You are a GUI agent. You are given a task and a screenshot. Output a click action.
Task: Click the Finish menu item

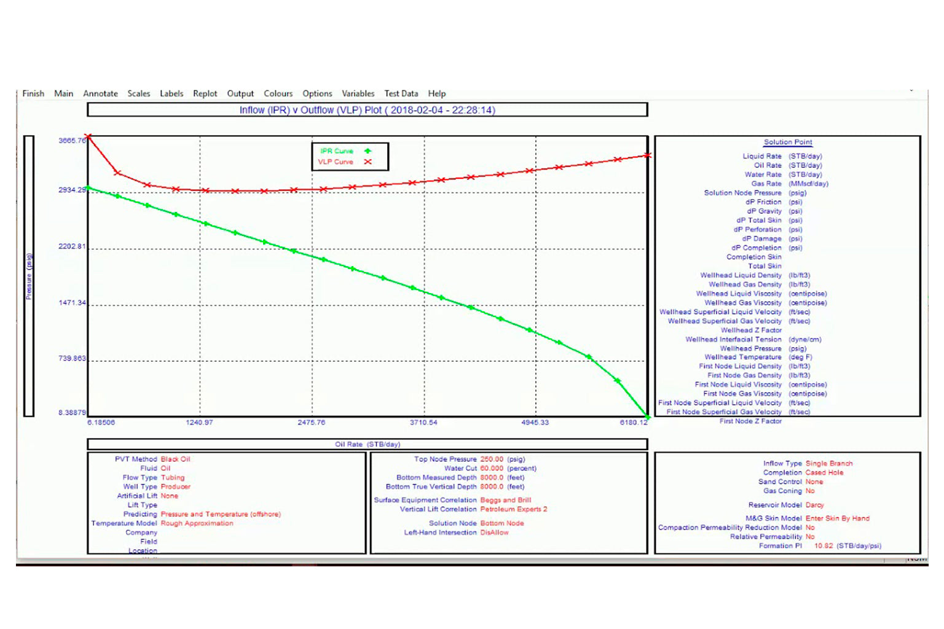pyautogui.click(x=33, y=93)
